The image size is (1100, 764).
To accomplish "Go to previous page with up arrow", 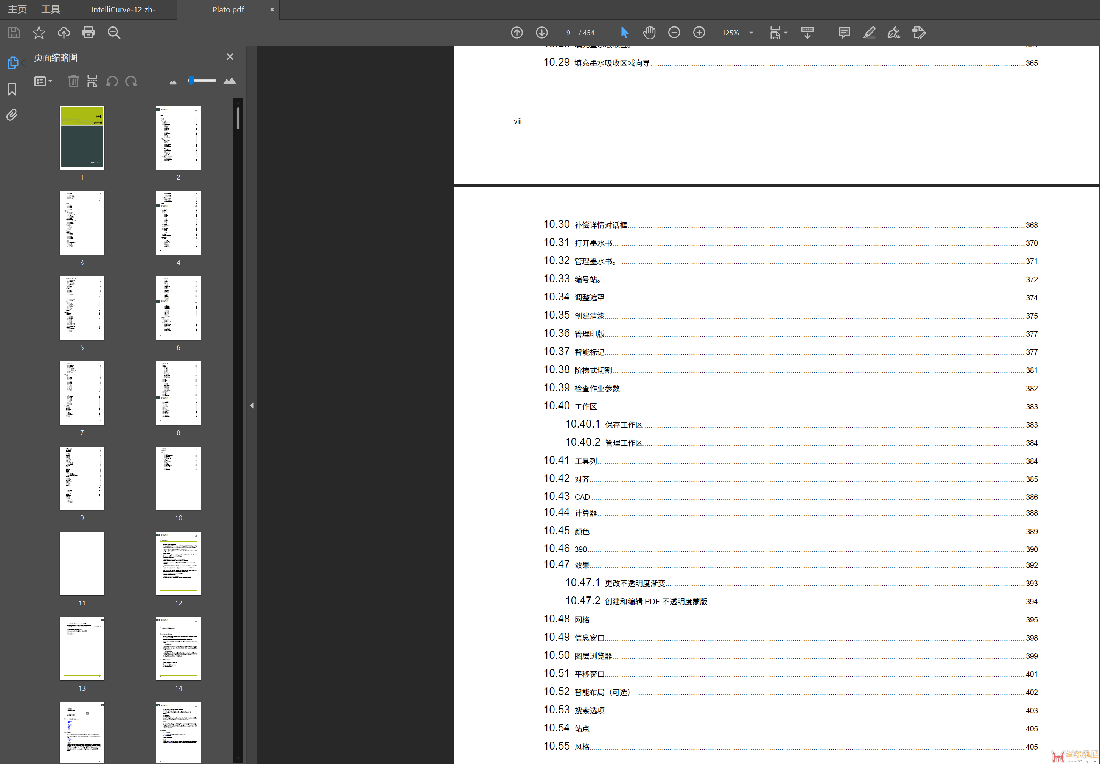I will [517, 33].
